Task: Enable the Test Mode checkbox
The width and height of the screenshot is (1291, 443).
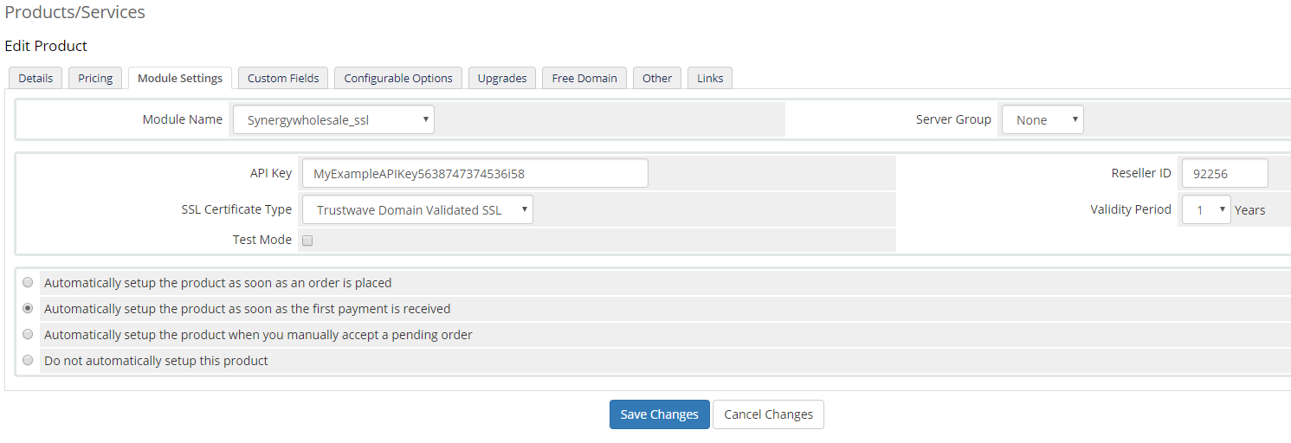Action: [307, 241]
